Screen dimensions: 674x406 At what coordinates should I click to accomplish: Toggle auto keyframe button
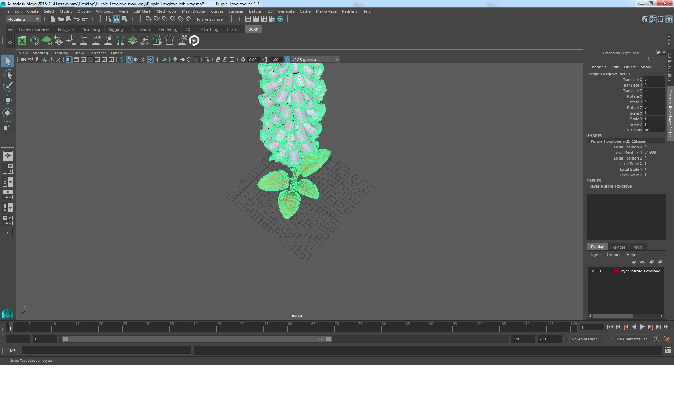tap(656, 339)
